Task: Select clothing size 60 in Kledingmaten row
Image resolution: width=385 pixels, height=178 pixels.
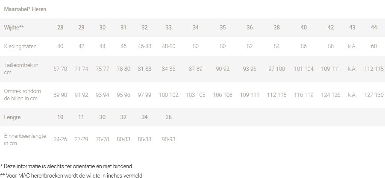Action: click(x=374, y=46)
